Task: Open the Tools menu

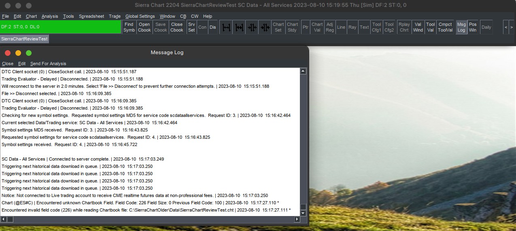Action: [68, 16]
